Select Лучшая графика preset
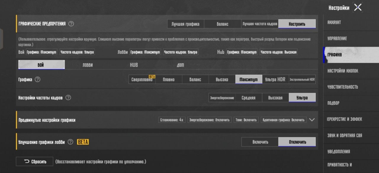379x173 pixels. click(x=186, y=24)
